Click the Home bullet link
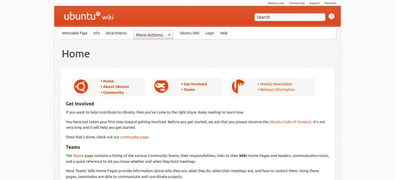Viewport: 395px width, 180px height. pos(108,81)
